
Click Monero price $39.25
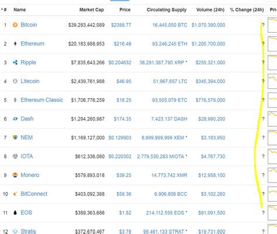click(x=124, y=175)
